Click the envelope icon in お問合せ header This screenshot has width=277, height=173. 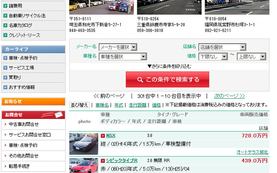pos(59,115)
